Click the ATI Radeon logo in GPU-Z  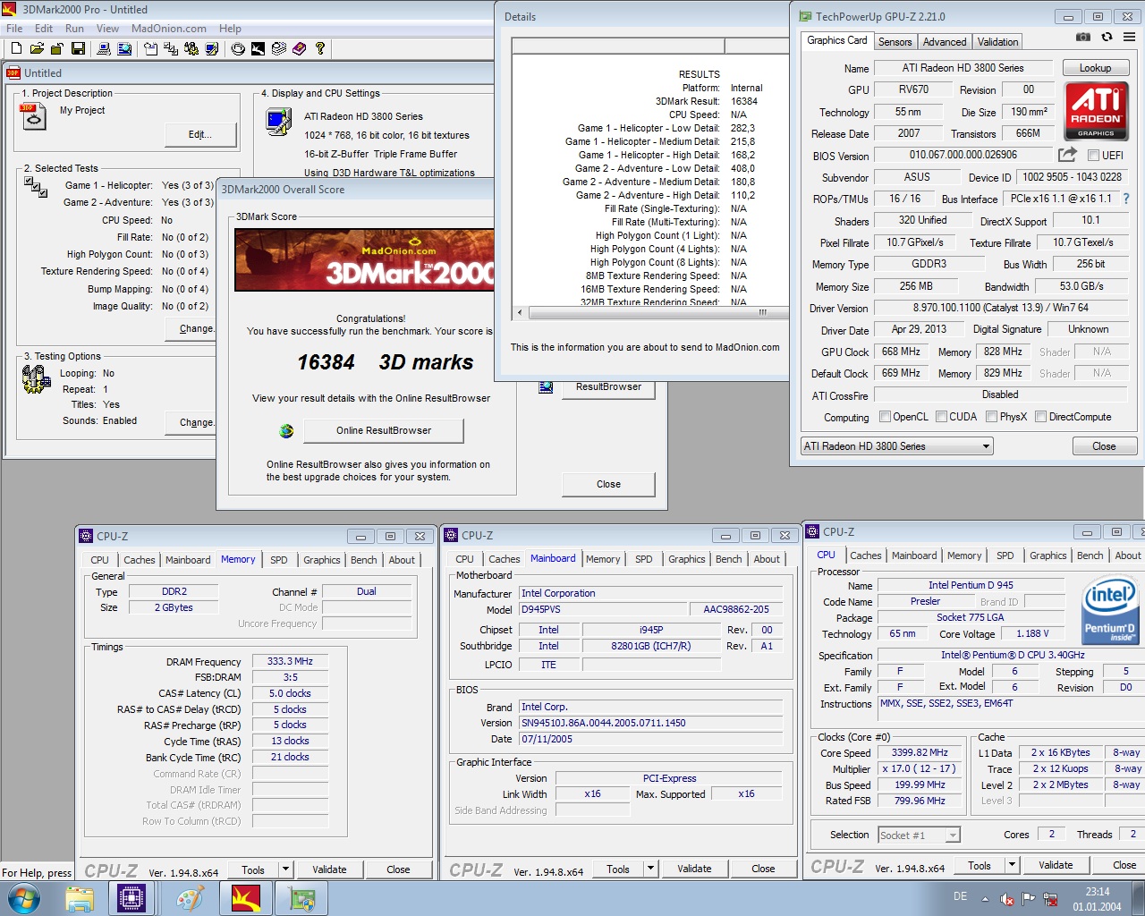1096,111
